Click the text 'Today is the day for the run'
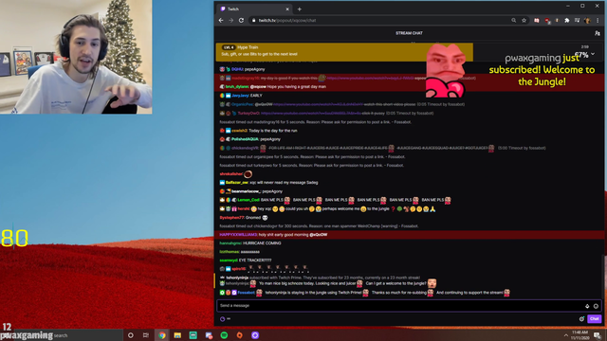 point(273,131)
